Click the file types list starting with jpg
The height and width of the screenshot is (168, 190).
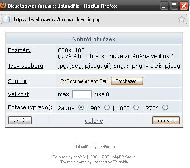(x=119, y=66)
